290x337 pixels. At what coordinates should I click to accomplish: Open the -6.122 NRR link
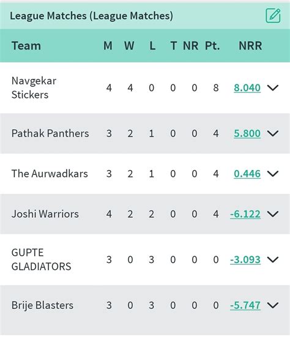click(245, 214)
